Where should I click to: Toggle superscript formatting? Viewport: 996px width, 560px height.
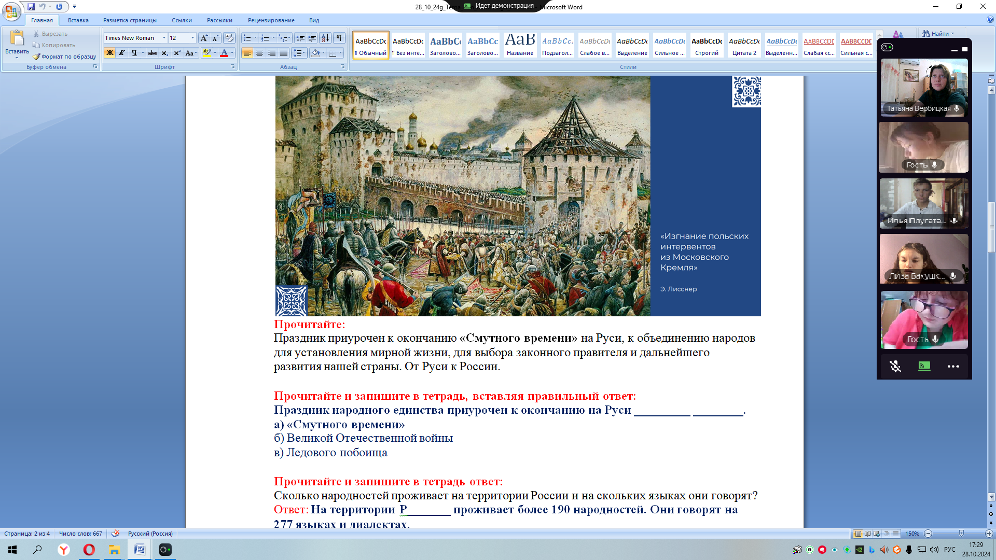177,53
